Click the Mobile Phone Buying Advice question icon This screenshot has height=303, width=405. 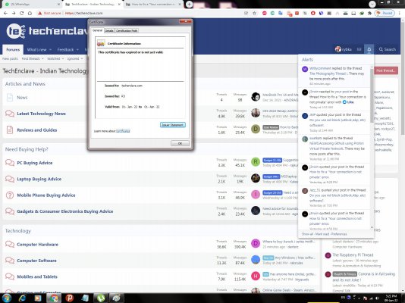(10, 195)
